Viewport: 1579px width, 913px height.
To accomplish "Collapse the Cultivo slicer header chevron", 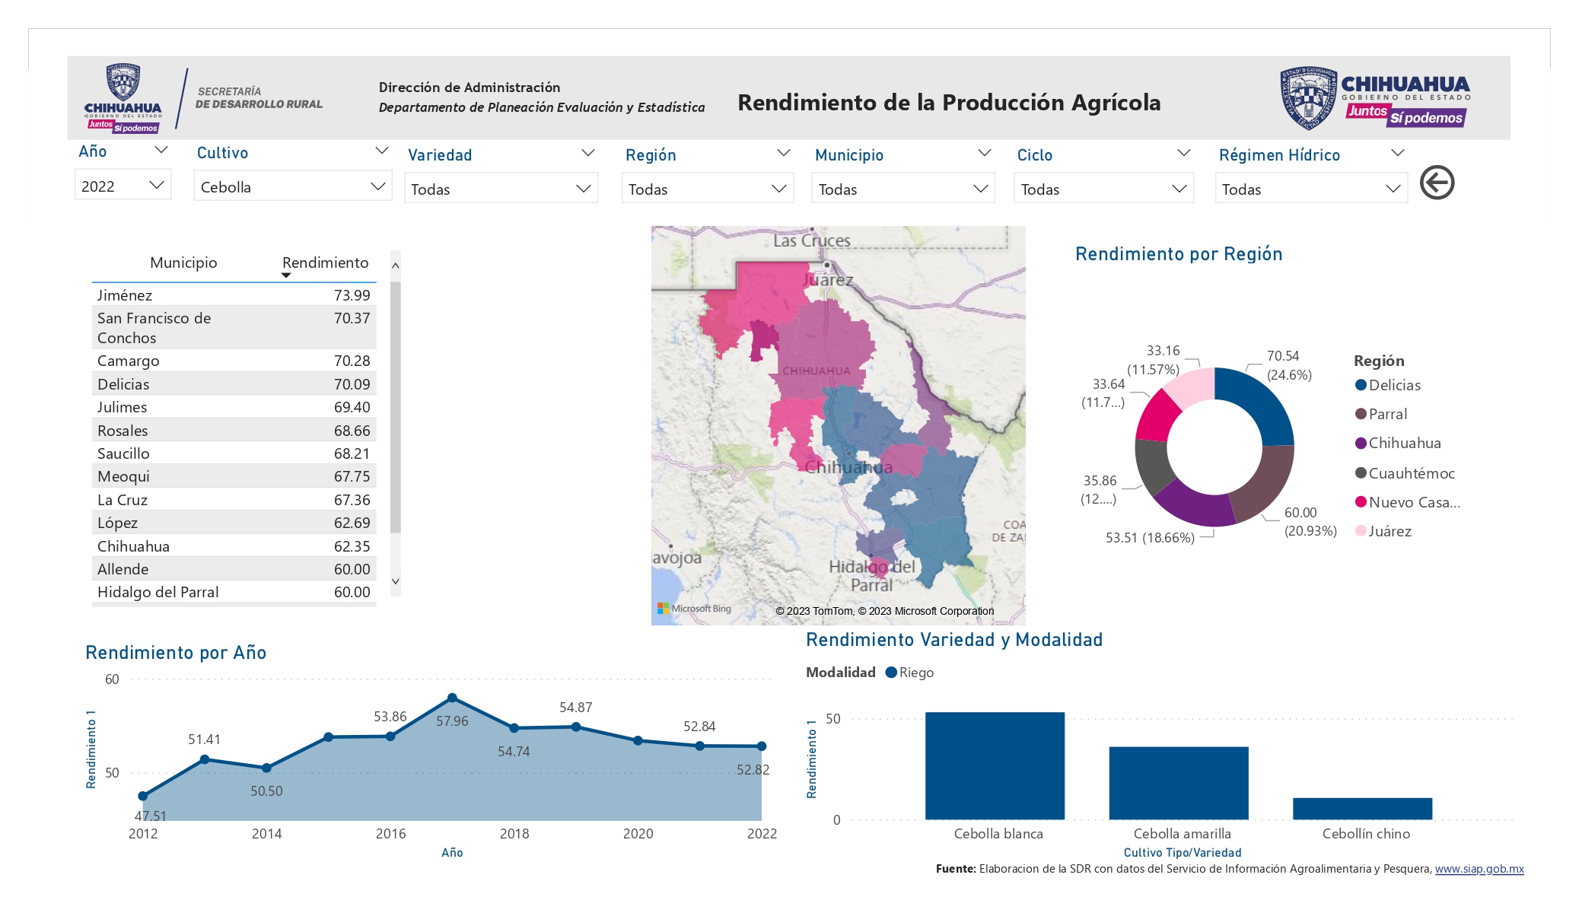I will pos(382,151).
